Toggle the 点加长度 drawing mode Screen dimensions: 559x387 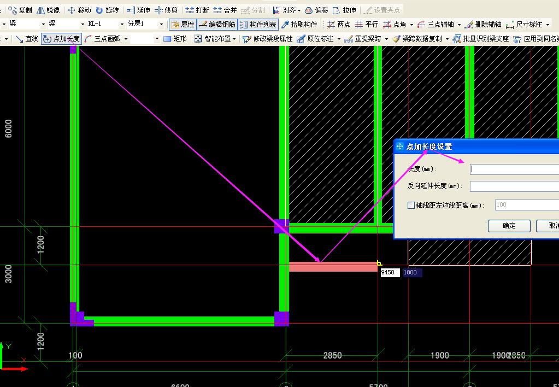click(62, 38)
